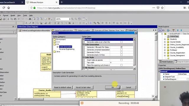Collapse the File Header option group
189x106 pixels.
pyautogui.click(x=83, y=68)
